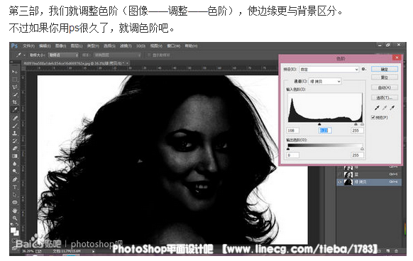Click the input shadows field showing 108

tap(292, 130)
